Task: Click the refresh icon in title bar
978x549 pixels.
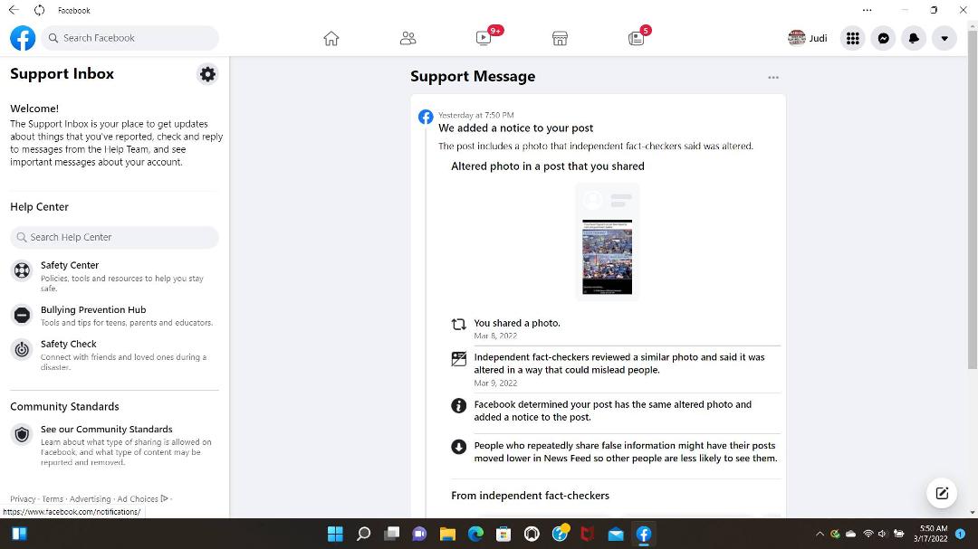Action: [x=39, y=10]
